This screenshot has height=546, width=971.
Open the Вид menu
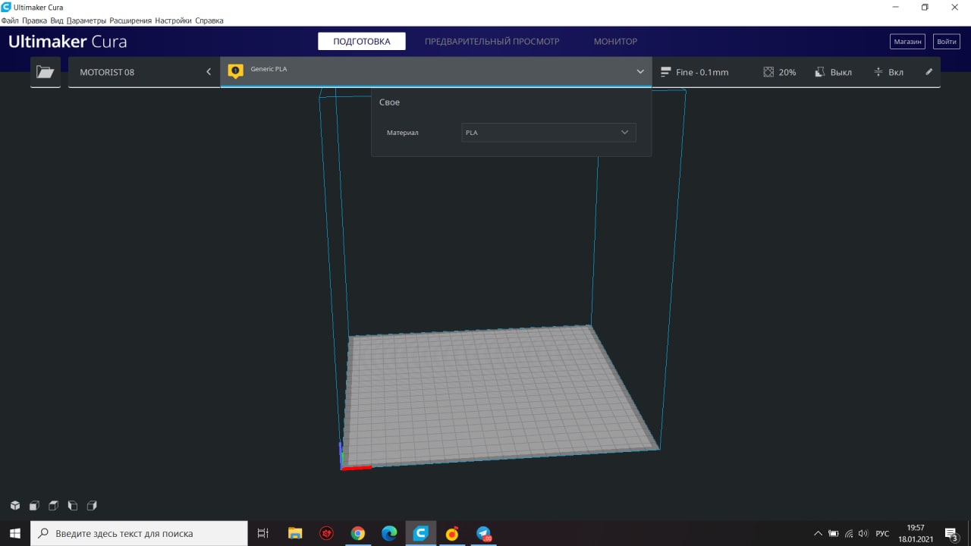(57, 20)
